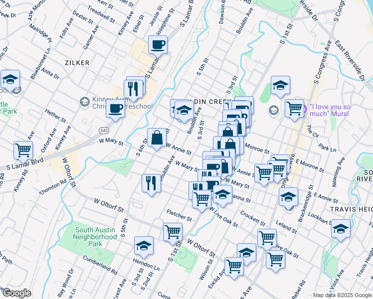Click the 343 route shield on S Lamar
Screen dimensions: 373x299
coord(104,131)
